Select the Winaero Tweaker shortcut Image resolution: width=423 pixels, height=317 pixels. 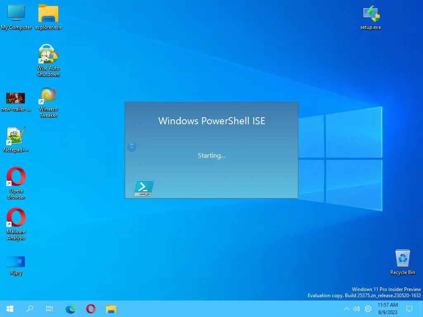click(48, 102)
